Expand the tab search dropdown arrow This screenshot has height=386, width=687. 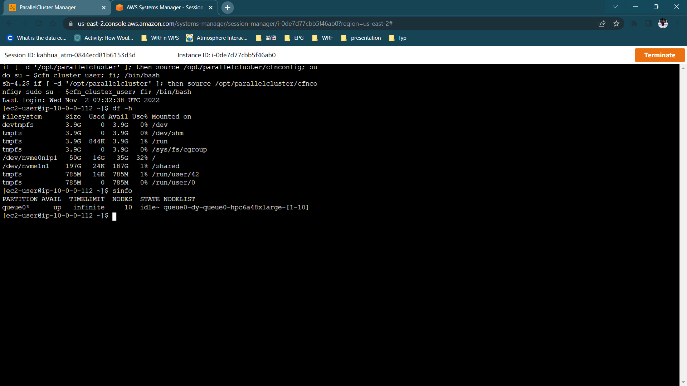615,7
